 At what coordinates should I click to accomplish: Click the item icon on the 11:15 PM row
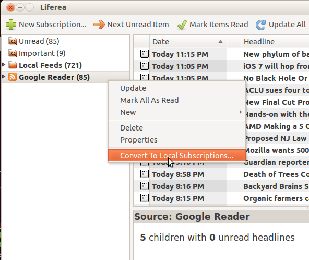[145, 54]
